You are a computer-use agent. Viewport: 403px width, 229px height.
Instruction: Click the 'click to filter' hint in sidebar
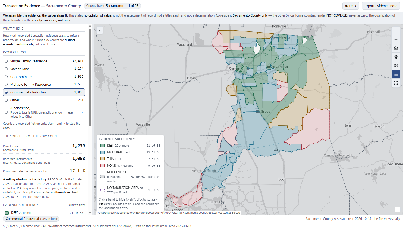[77, 205]
